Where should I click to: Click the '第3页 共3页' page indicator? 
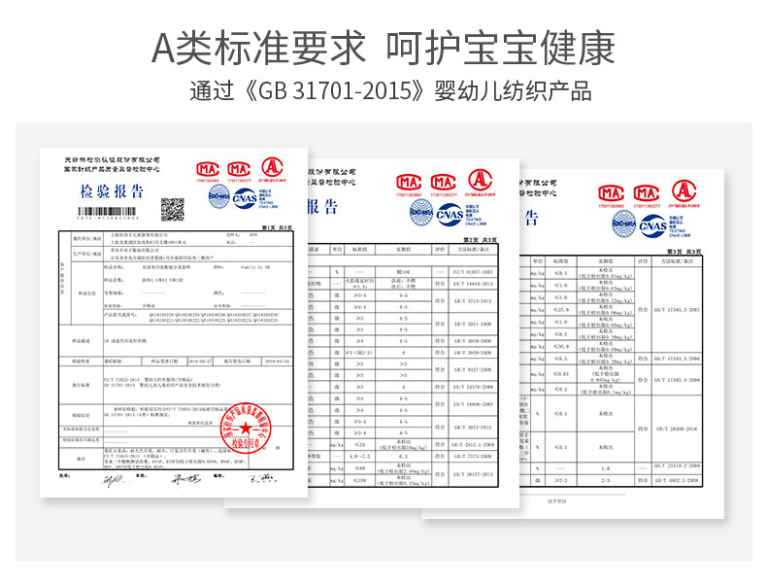[x=684, y=252]
